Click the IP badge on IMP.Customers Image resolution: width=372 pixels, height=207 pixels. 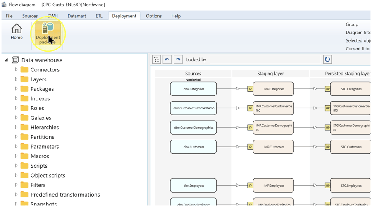click(x=250, y=147)
